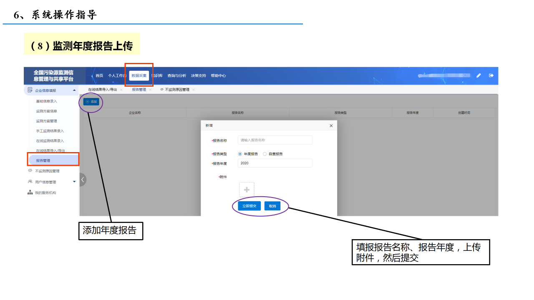Click the 取消 cancel button
Viewport: 534px width, 300px height.
point(272,206)
